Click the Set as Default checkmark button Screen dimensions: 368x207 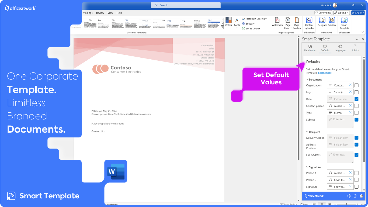(x=251, y=29)
